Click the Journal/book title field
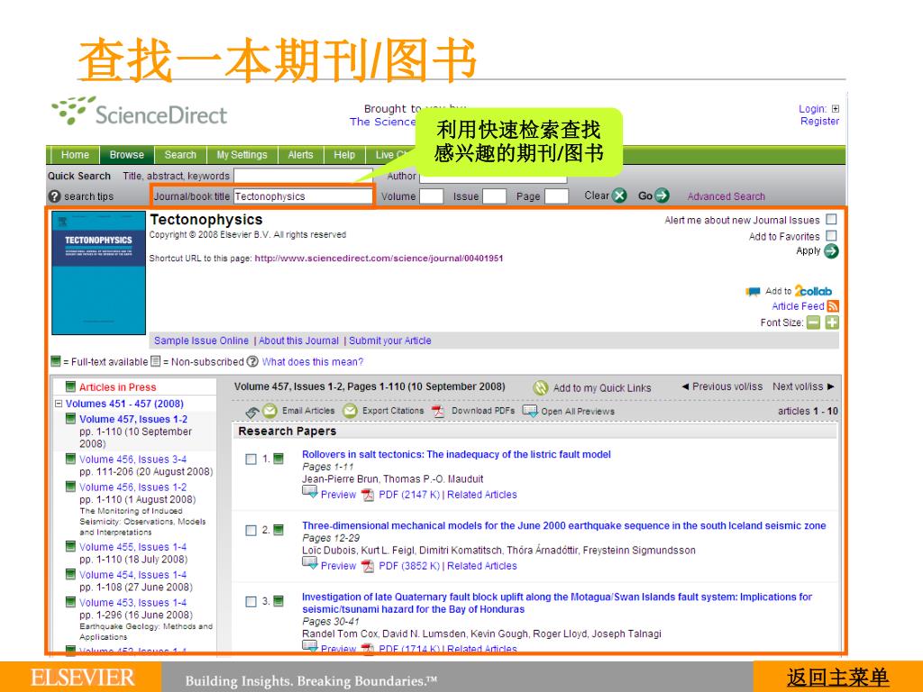 [303, 196]
